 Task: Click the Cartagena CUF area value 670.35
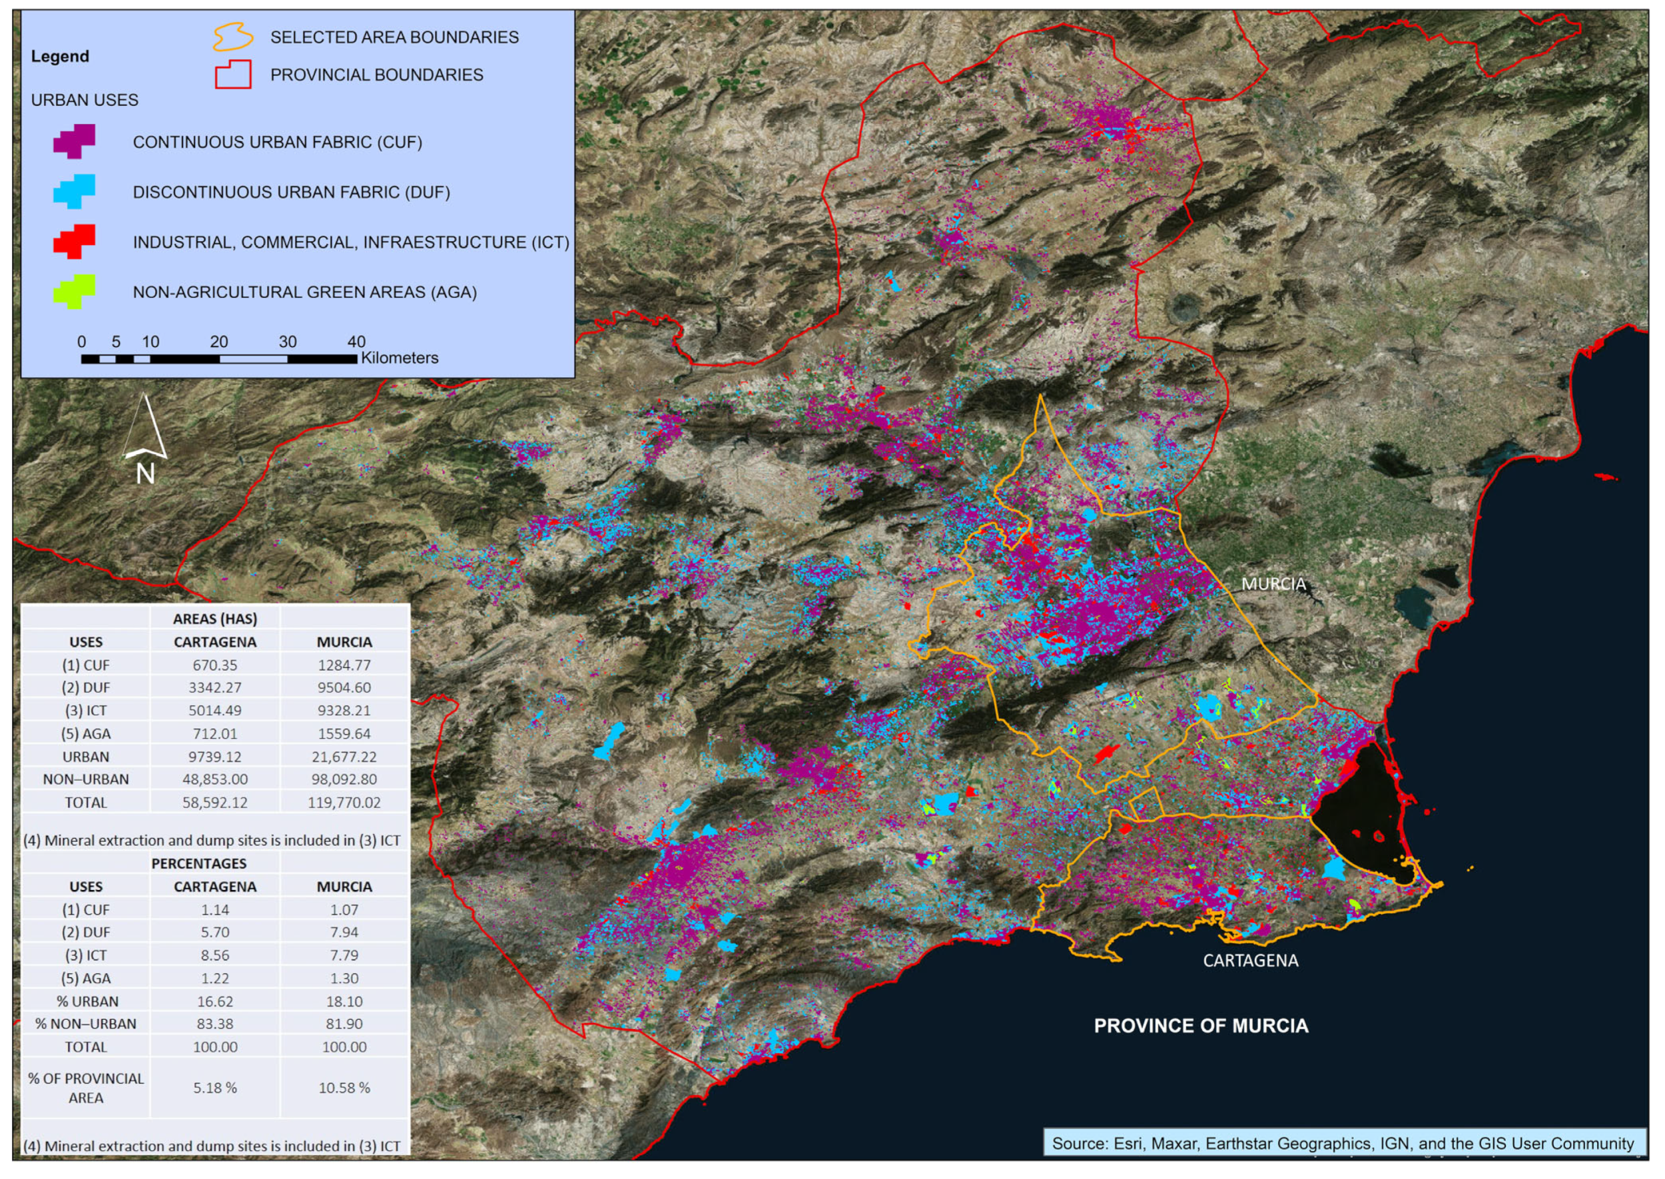(x=215, y=665)
